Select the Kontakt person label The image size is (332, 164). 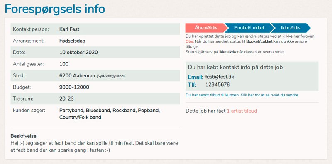point(31,29)
